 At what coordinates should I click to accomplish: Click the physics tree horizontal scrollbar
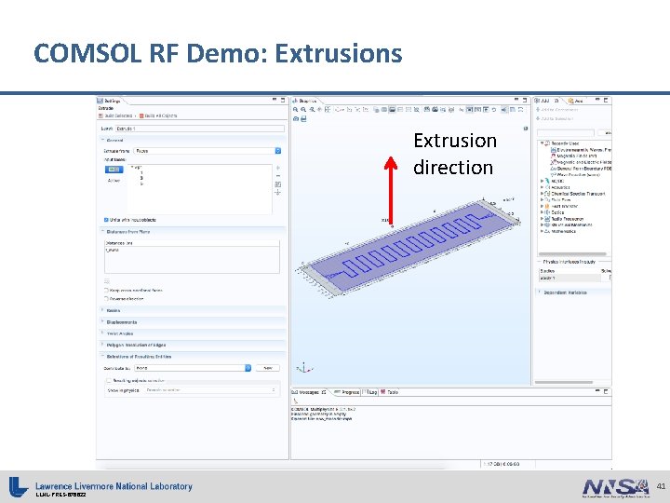point(572,254)
